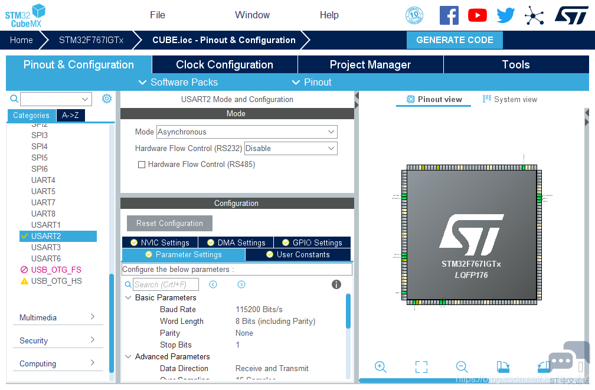Open the categories settings gear icon
Viewport: 595px width, 390px height.
point(107,99)
